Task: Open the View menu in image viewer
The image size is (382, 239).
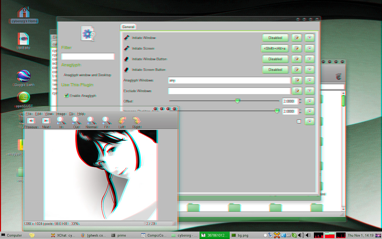Action: pos(49,114)
